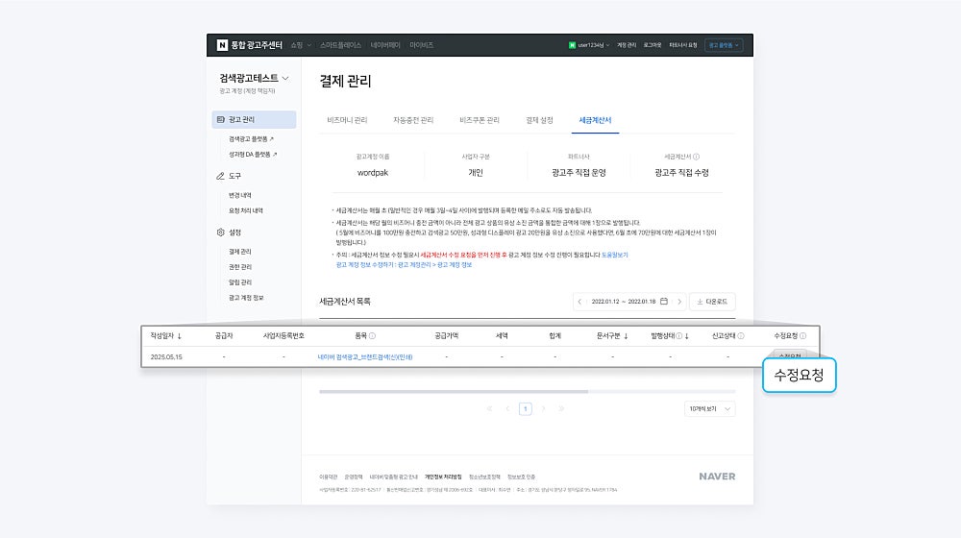Screen dimensions: 961x538
Task: Open 요청 처리 내역 in sidebar
Action: point(246,210)
